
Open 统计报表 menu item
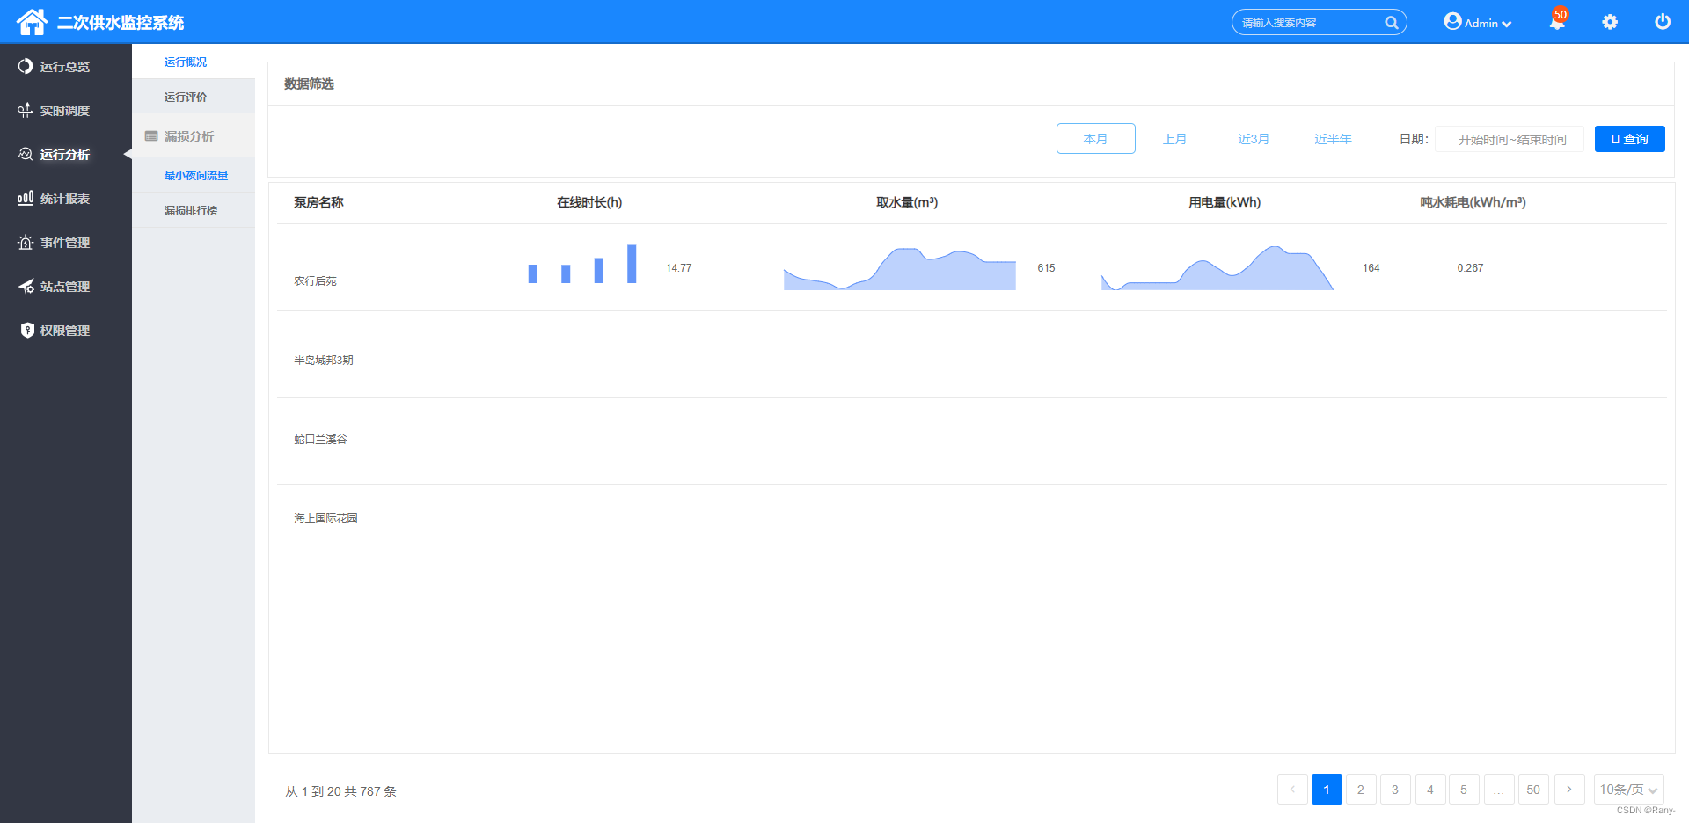[66, 198]
